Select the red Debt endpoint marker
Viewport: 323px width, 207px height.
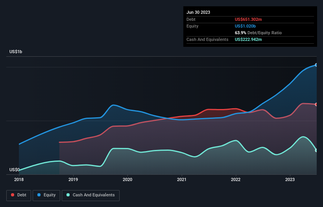[x=316, y=104]
